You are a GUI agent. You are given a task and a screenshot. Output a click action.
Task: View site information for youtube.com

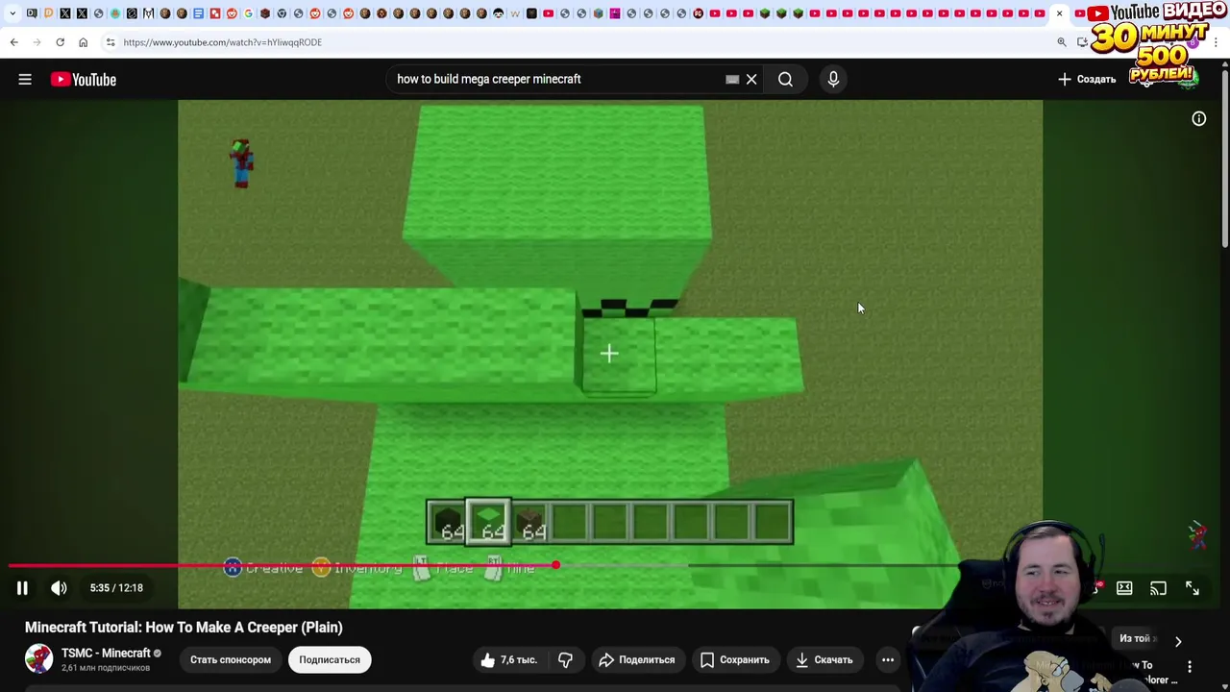[111, 42]
